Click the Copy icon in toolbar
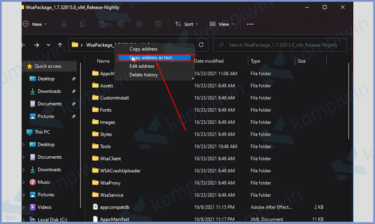The height and width of the screenshot is (224, 375). pyautogui.click(x=83, y=24)
